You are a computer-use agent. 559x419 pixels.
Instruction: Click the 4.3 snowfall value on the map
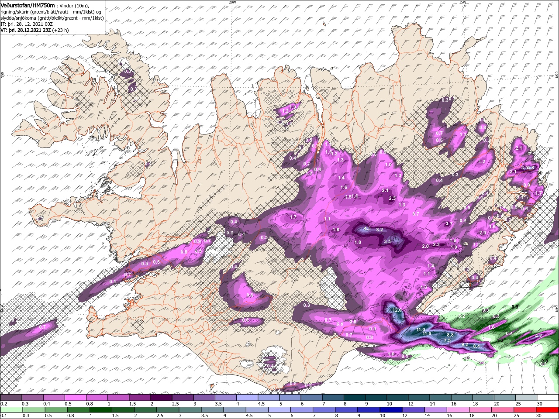click(367, 228)
